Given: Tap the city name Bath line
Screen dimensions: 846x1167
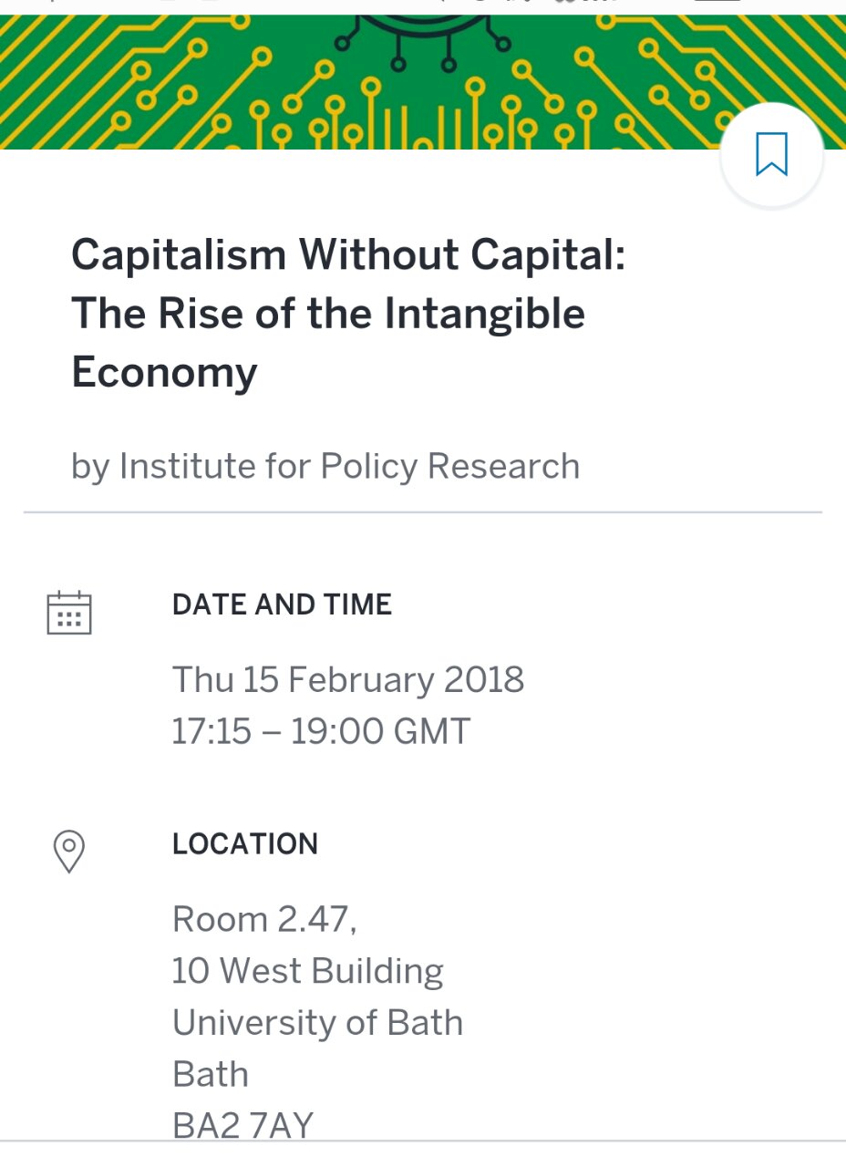Looking at the screenshot, I should (x=211, y=1074).
